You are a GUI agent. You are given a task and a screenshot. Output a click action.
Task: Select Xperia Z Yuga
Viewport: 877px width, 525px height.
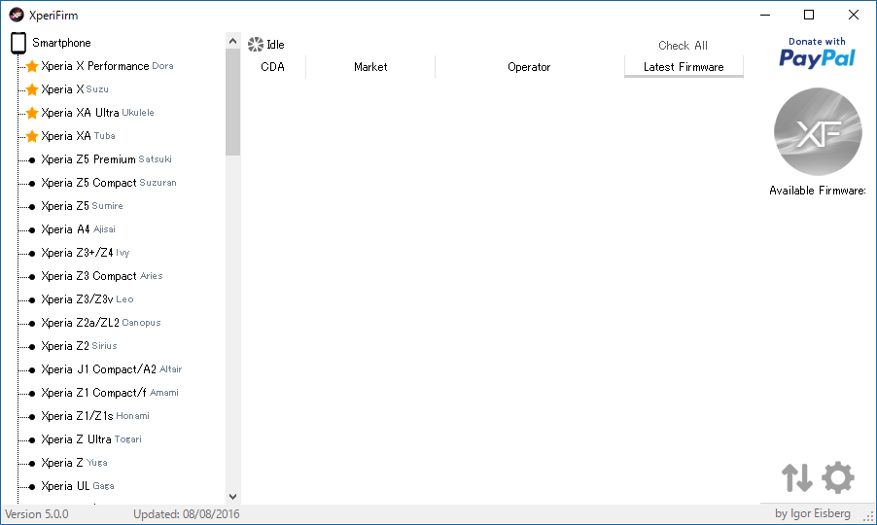tap(74, 463)
